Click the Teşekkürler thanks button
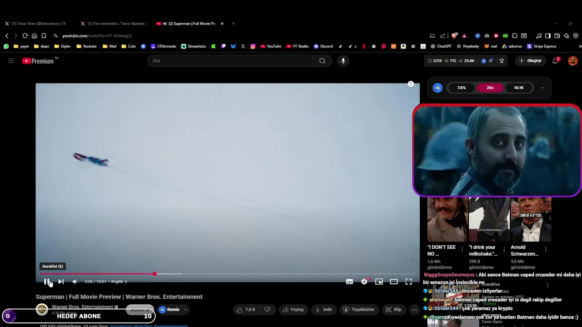This screenshot has height=327, width=582. (x=359, y=310)
